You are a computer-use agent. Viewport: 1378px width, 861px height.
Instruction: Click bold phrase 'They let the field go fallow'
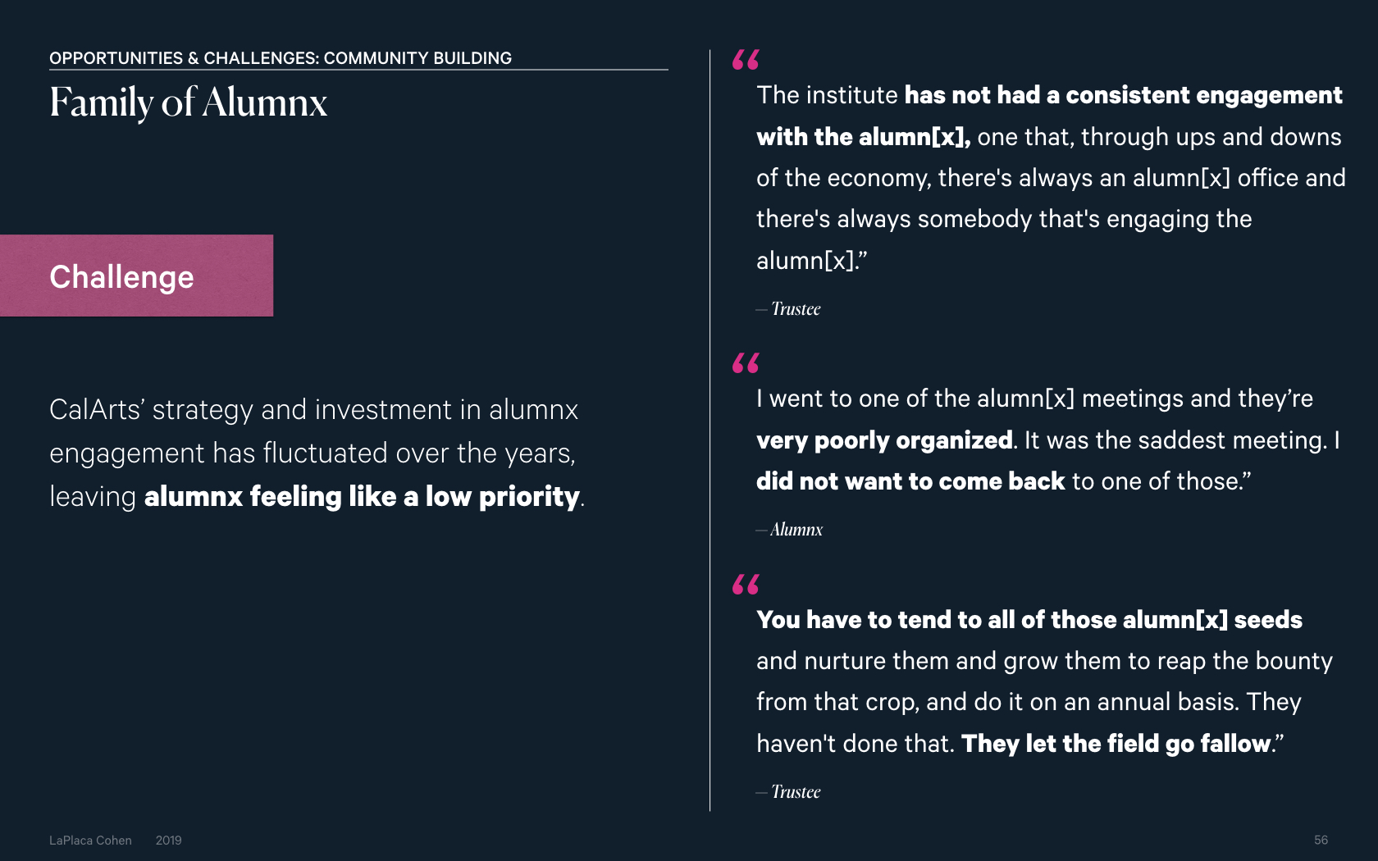pos(1116,744)
